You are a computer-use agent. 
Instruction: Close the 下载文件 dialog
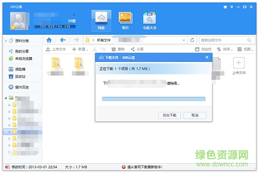pyautogui.click(x=207, y=57)
